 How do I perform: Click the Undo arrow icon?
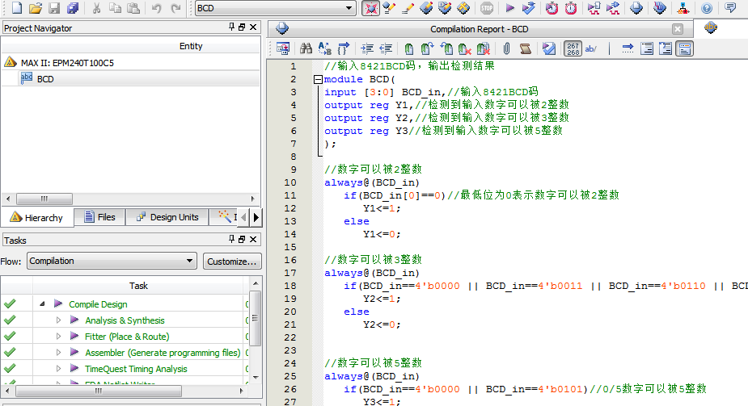pyautogui.click(x=156, y=9)
